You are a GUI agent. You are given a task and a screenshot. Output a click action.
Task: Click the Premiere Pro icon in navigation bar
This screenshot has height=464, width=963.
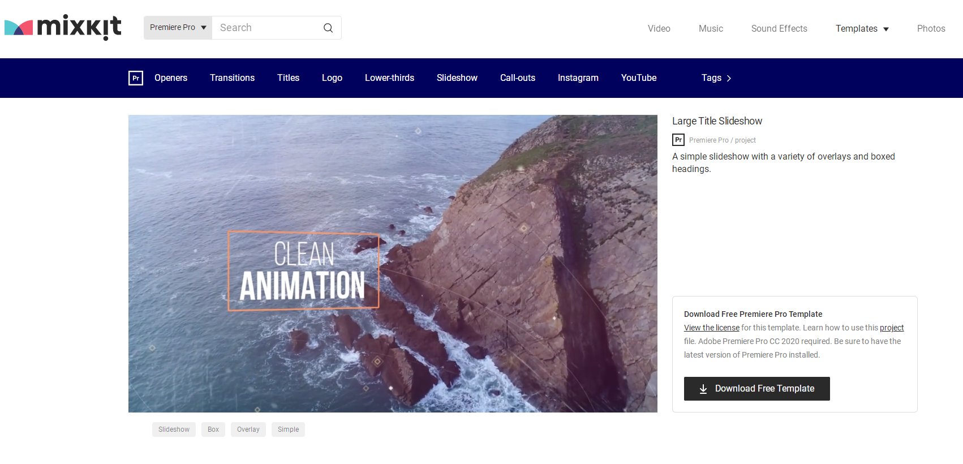(x=136, y=78)
